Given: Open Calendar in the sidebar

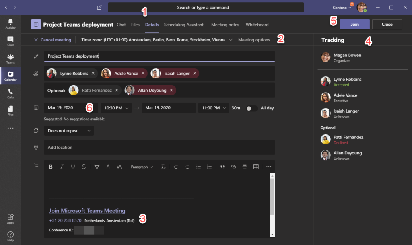Looking at the screenshot, I should tap(10, 76).
